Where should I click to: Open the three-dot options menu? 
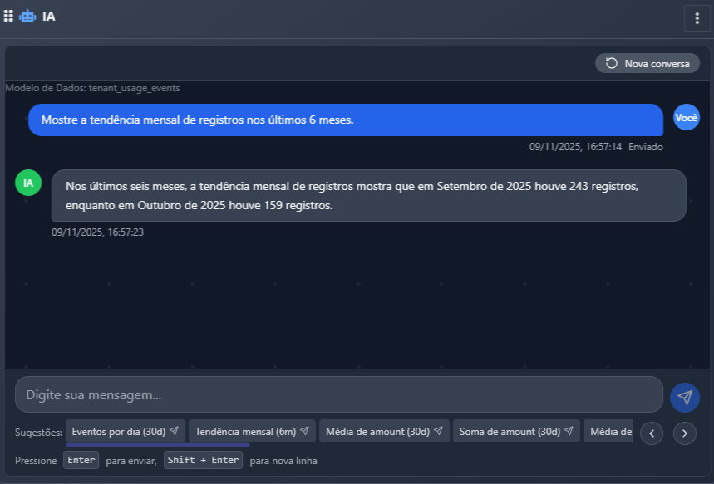click(697, 17)
